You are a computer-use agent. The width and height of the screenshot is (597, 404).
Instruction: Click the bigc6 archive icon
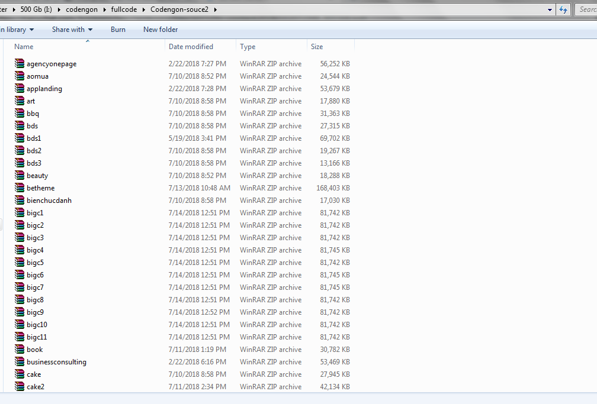click(x=20, y=274)
